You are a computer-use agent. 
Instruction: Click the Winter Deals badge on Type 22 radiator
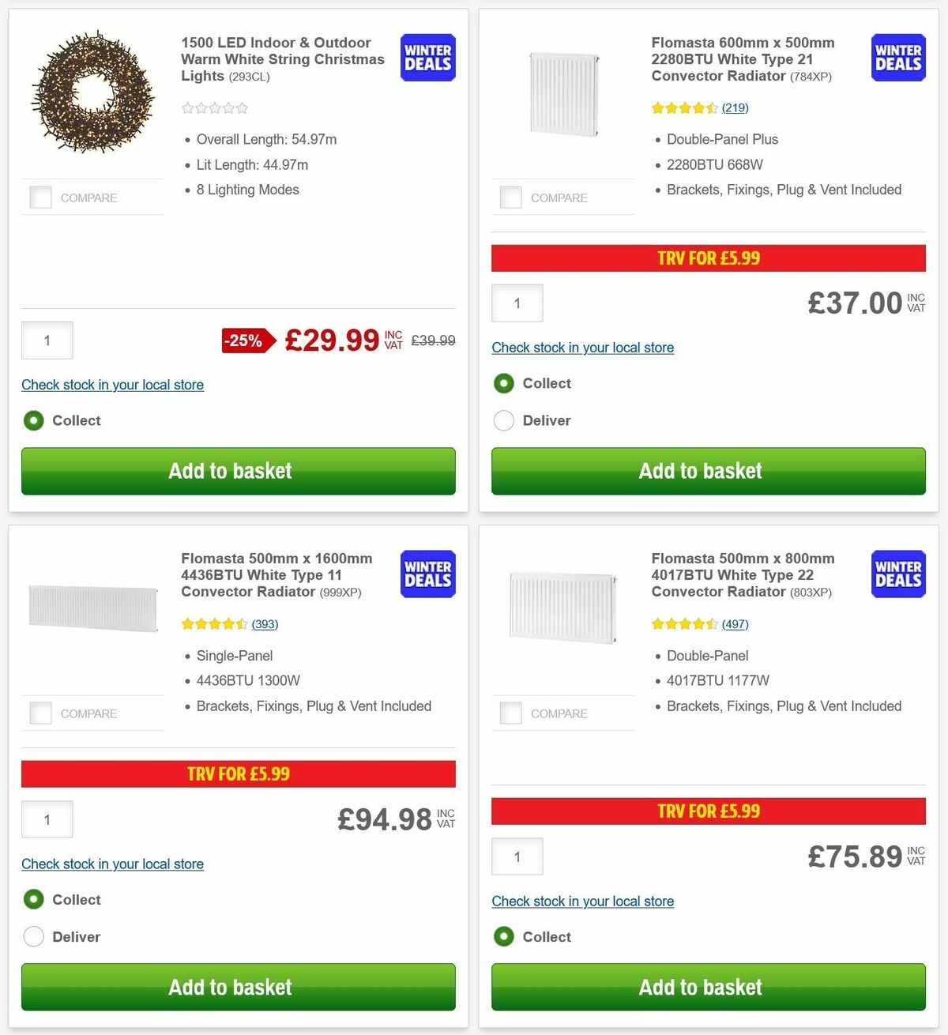[897, 574]
